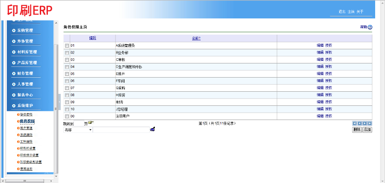The height and width of the screenshot is (183, 385).
Task: Click 授权 for A系统管理员
Action: click(329, 45)
